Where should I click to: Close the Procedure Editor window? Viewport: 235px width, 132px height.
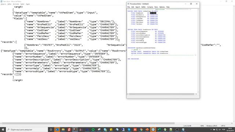(x=197, y=4)
